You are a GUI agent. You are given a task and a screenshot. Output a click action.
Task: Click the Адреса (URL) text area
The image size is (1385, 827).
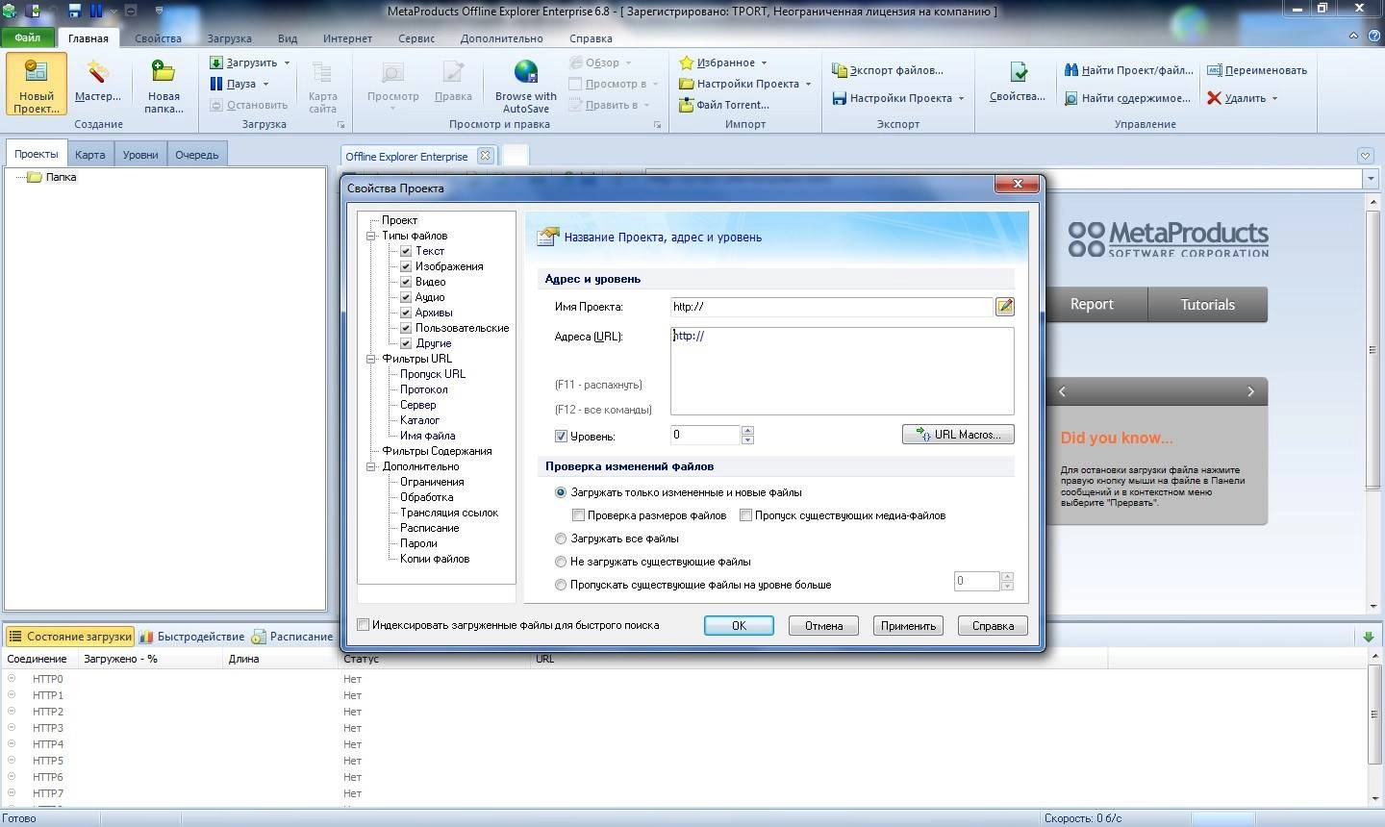[x=843, y=371]
